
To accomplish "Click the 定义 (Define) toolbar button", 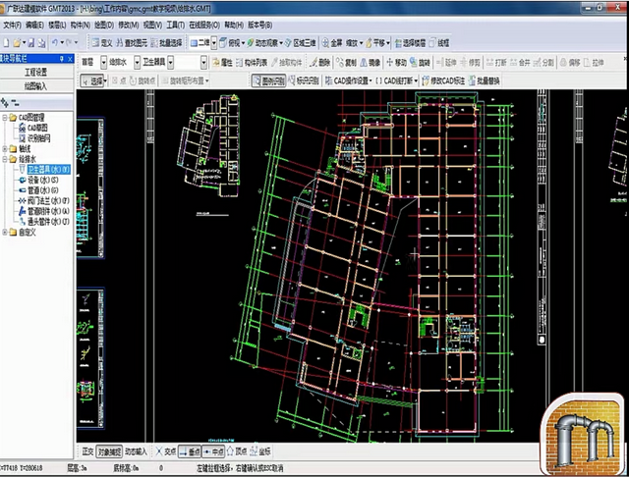I will tap(102, 43).
